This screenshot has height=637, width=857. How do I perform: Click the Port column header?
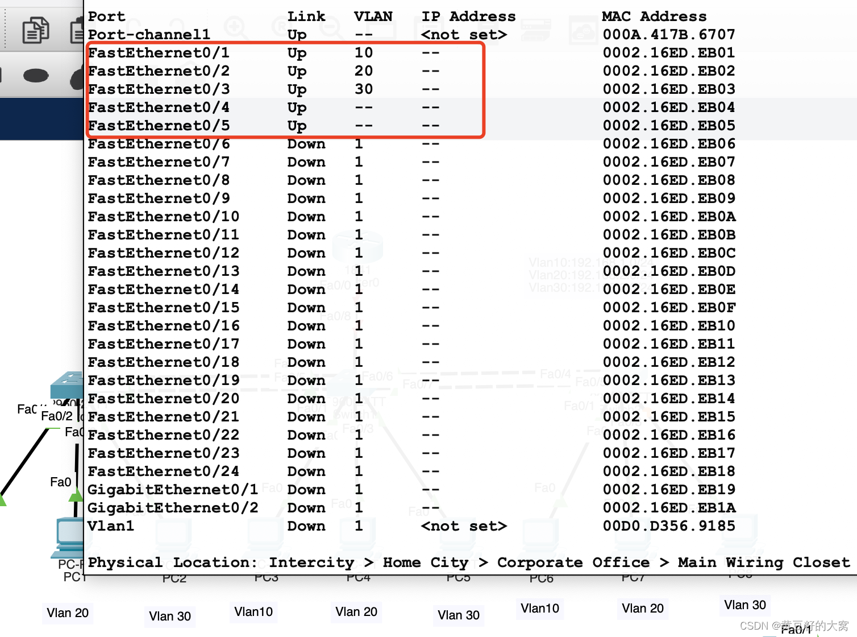point(107,16)
